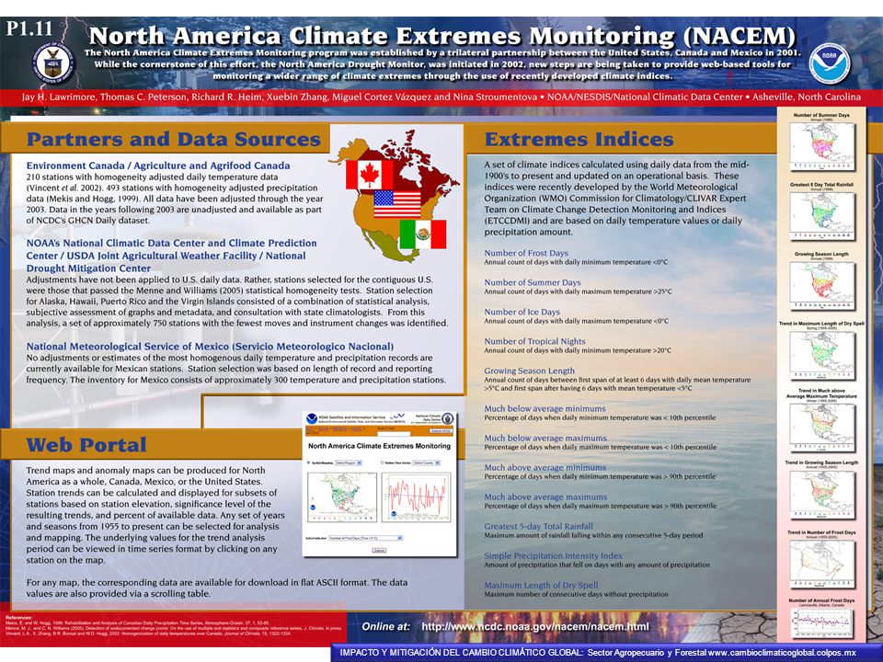Click the Submit button in portal screenshot
Viewport: 883px width, 662px height.
point(379,551)
